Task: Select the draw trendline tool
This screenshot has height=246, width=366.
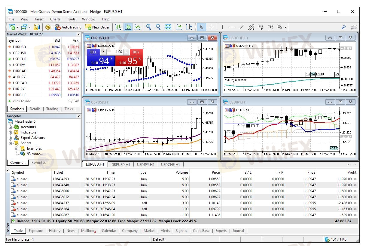Action: (x=242, y=27)
